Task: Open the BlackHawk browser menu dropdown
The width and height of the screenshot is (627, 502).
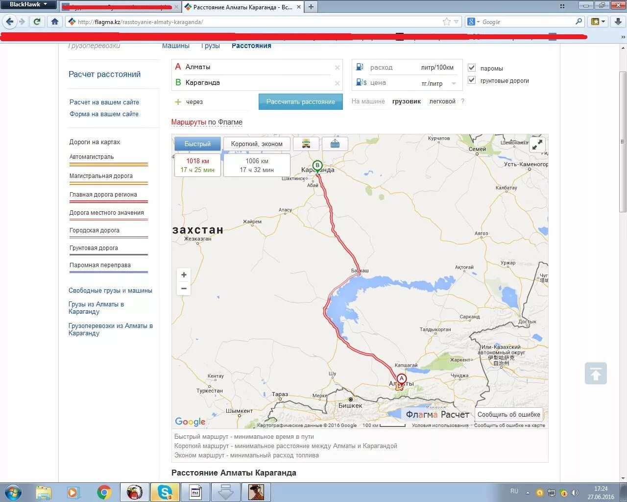Action: [28, 4]
